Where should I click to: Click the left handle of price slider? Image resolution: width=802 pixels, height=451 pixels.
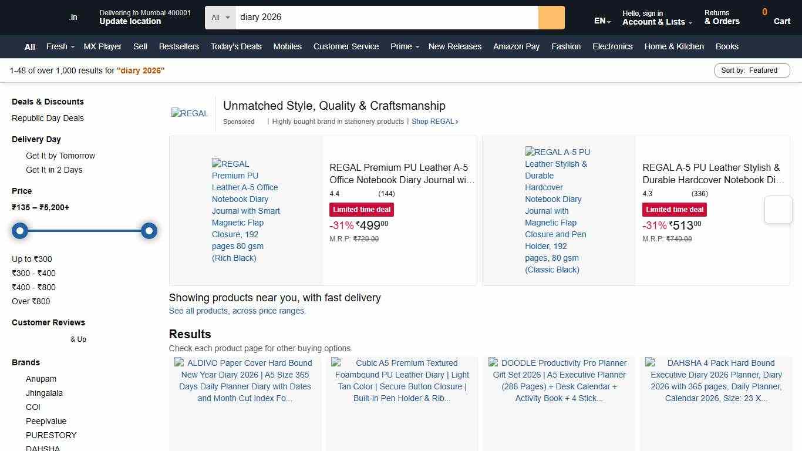(20, 231)
